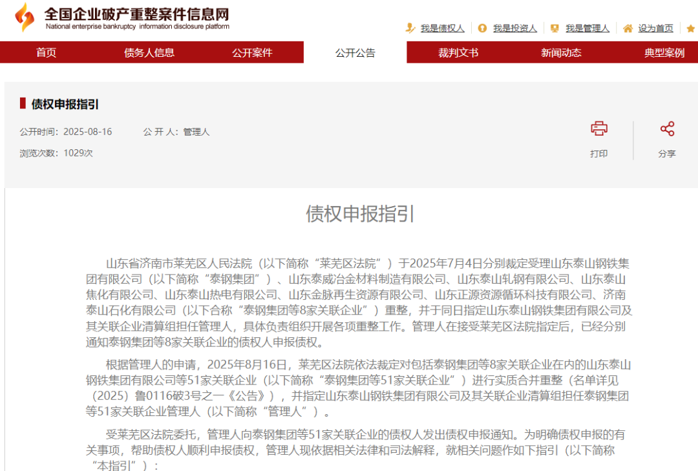This screenshot has width=698, height=471.
Task: Click the flame logo of the bankruptcy site
Action: point(25,17)
